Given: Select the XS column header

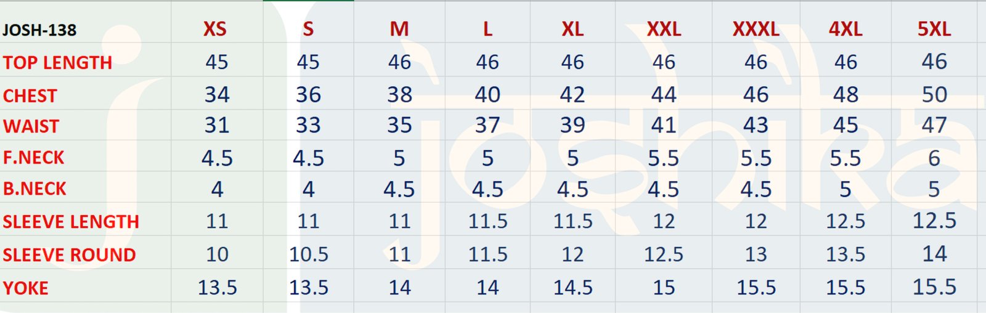Looking at the screenshot, I should click(215, 29).
